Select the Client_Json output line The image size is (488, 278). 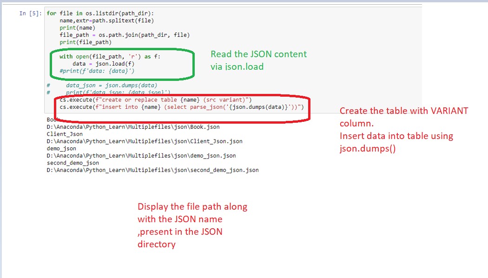click(x=61, y=134)
